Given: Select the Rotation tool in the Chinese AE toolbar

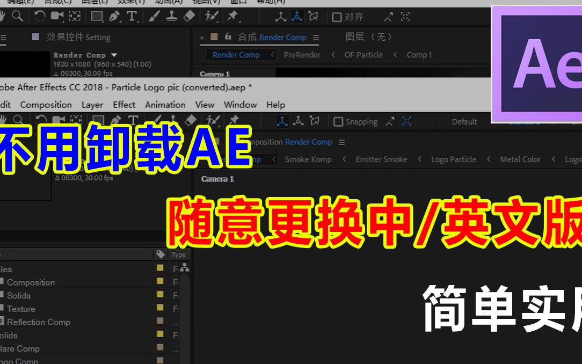Looking at the screenshot, I should 39,16.
